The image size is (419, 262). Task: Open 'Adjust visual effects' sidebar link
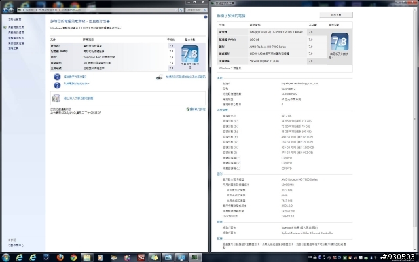click(16, 28)
